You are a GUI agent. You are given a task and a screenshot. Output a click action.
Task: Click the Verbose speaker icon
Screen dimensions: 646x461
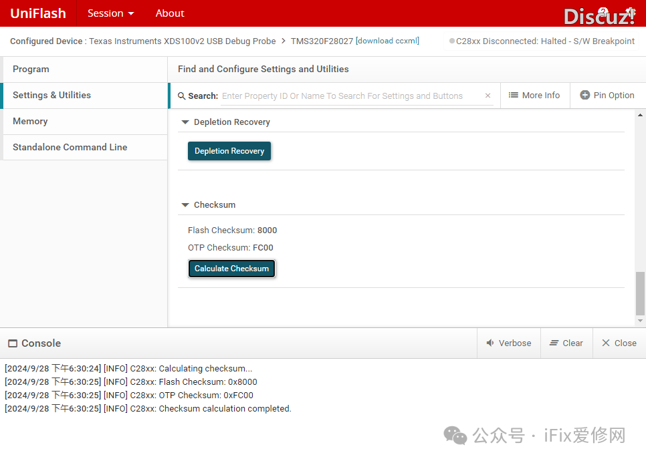coord(490,343)
